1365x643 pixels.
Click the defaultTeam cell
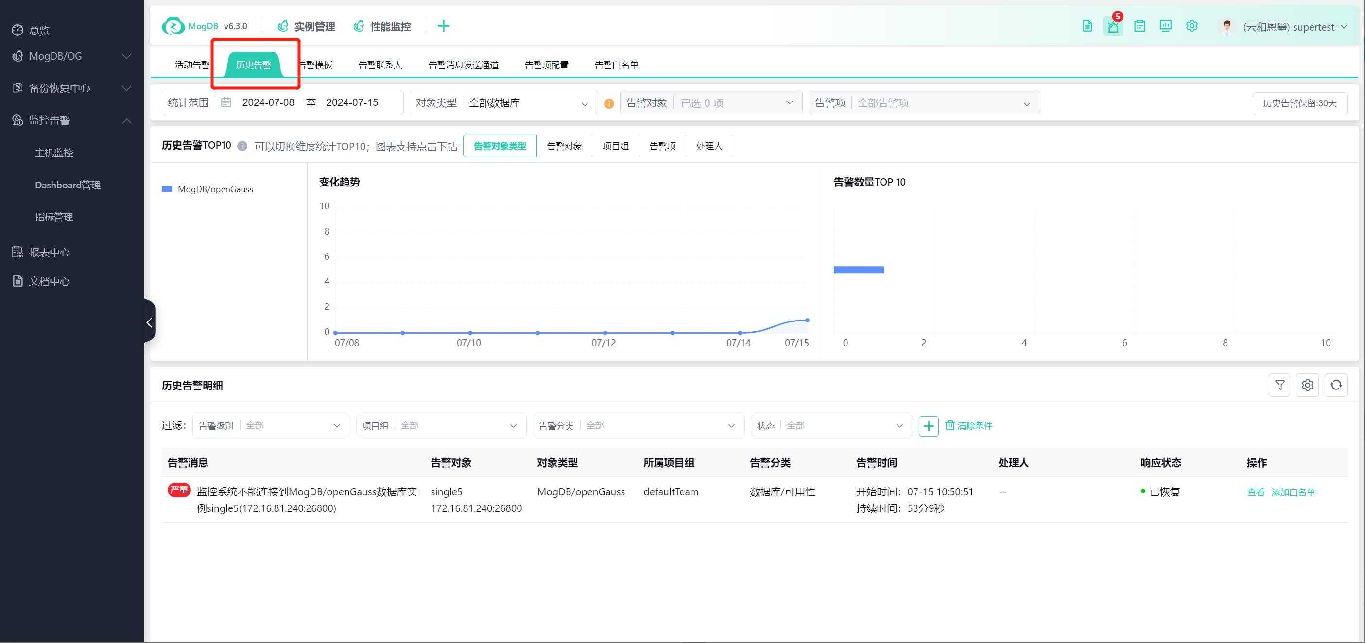[671, 491]
